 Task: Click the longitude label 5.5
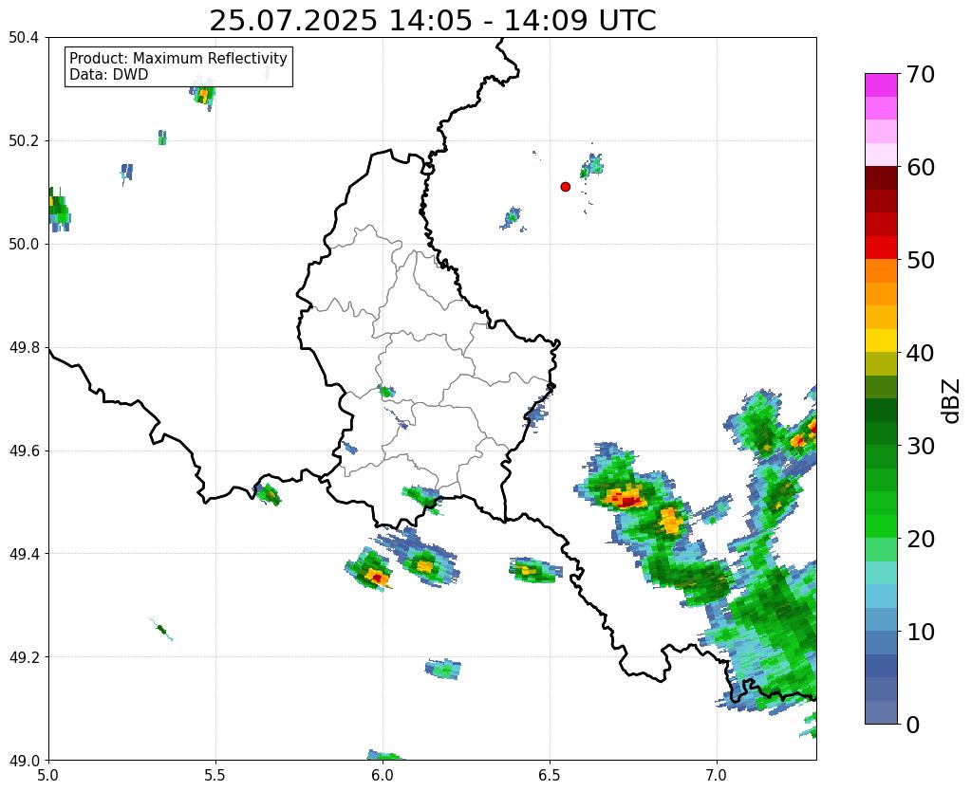[215, 775]
